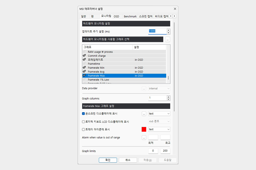Viewport: 256px width, 170px height.
Task: Uncheck the Framerate Max graph checkmark
Action: [x=84, y=75]
